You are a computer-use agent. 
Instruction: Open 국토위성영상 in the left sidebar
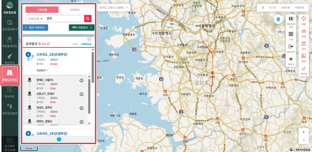tap(10, 109)
